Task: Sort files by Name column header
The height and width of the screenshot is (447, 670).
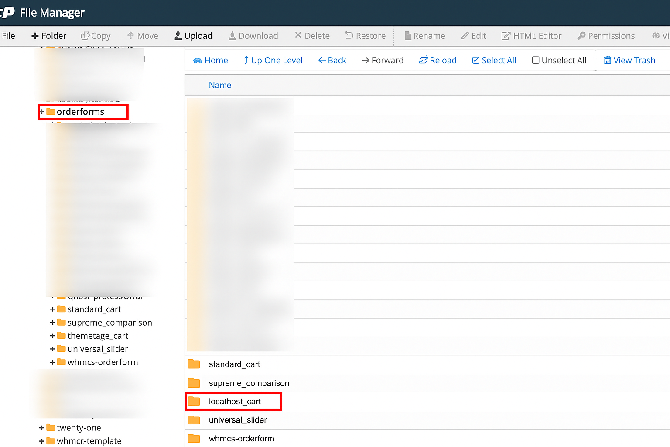Action: 220,85
